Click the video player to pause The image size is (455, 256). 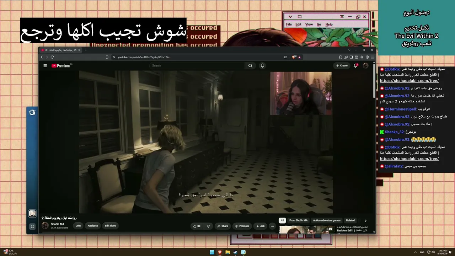click(206, 142)
